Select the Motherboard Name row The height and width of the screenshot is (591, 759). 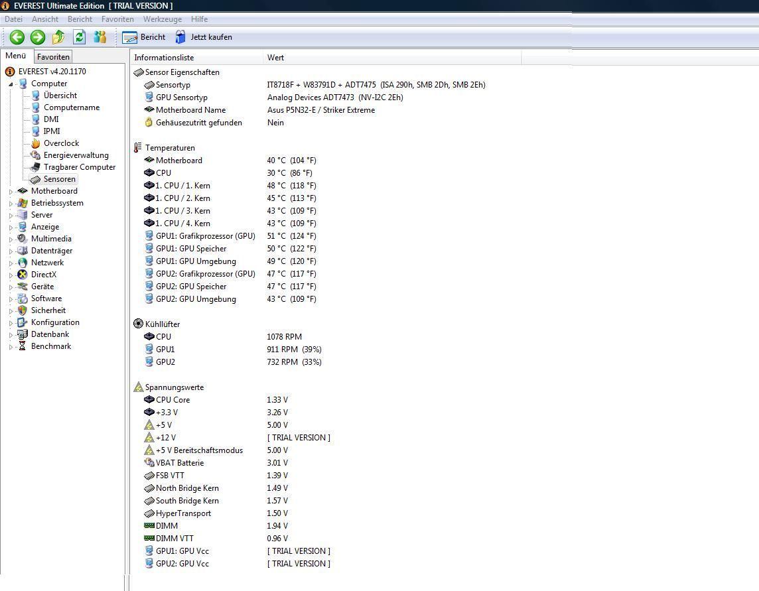point(190,110)
